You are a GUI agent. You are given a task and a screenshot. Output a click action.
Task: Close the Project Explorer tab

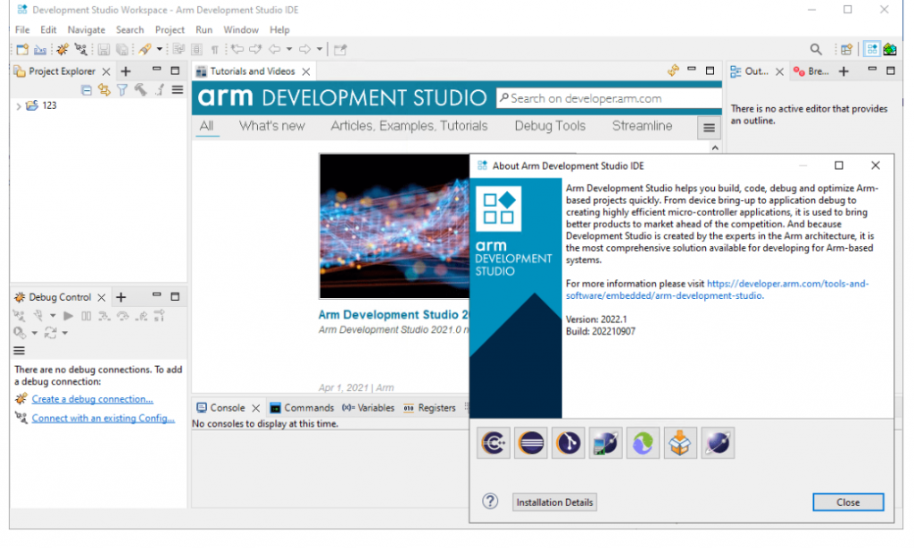click(x=106, y=71)
